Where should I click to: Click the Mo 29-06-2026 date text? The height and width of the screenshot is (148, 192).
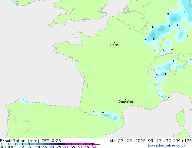tap(128, 141)
